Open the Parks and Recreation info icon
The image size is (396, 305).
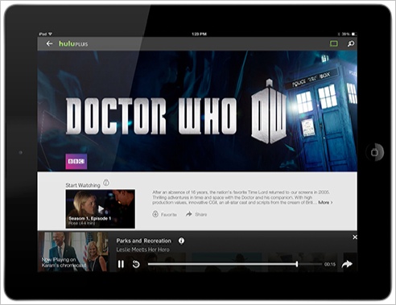181,241
